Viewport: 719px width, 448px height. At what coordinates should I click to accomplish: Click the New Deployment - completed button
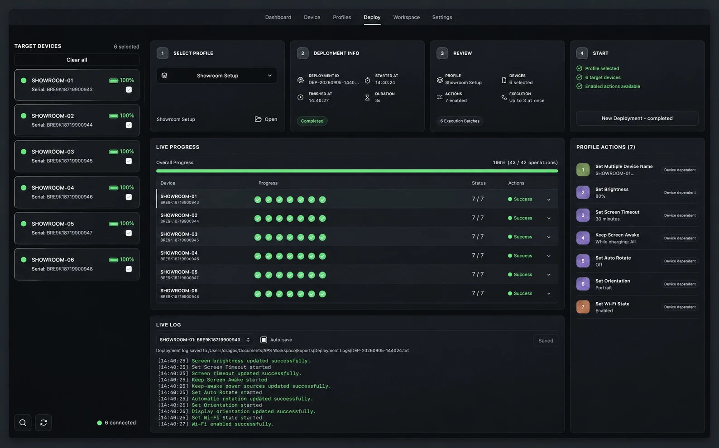pyautogui.click(x=637, y=118)
